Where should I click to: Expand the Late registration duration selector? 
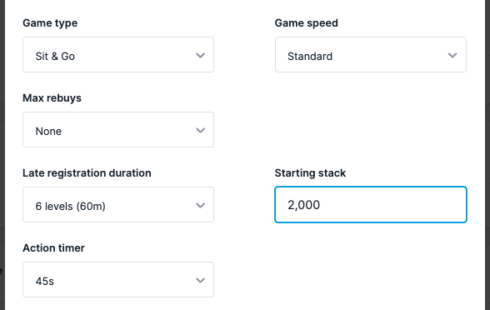[118, 205]
